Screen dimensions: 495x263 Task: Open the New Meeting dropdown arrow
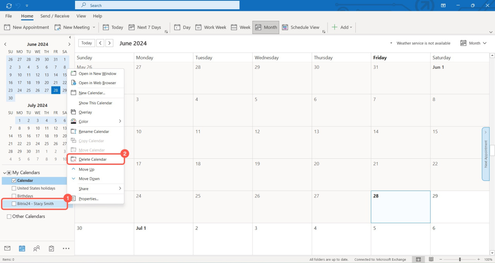[94, 27]
